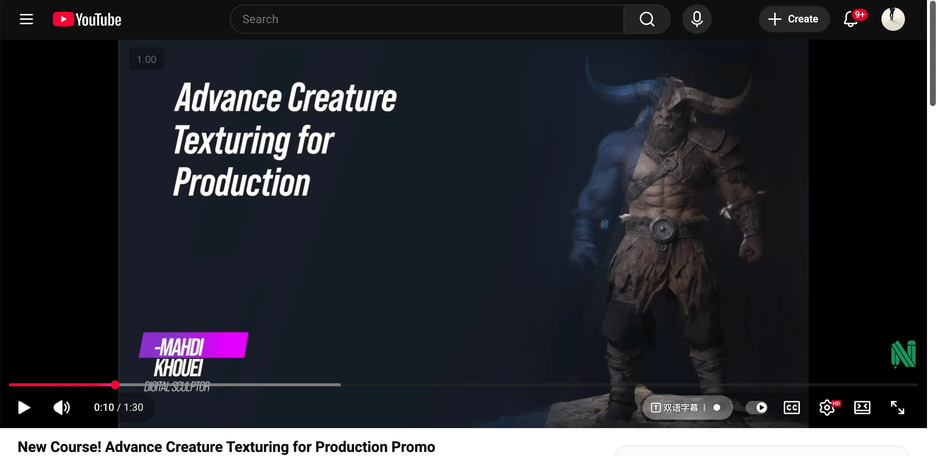Toggle the bilingual subtitles extension switch
The image size is (938, 456).
coord(716,407)
